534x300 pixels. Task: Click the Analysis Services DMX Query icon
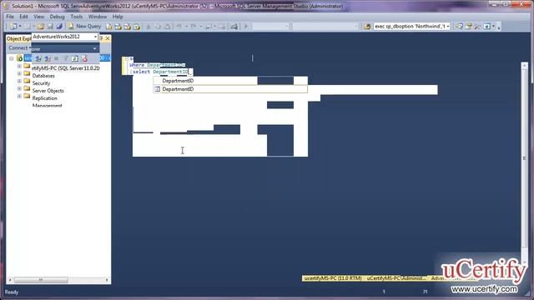coord(128,26)
